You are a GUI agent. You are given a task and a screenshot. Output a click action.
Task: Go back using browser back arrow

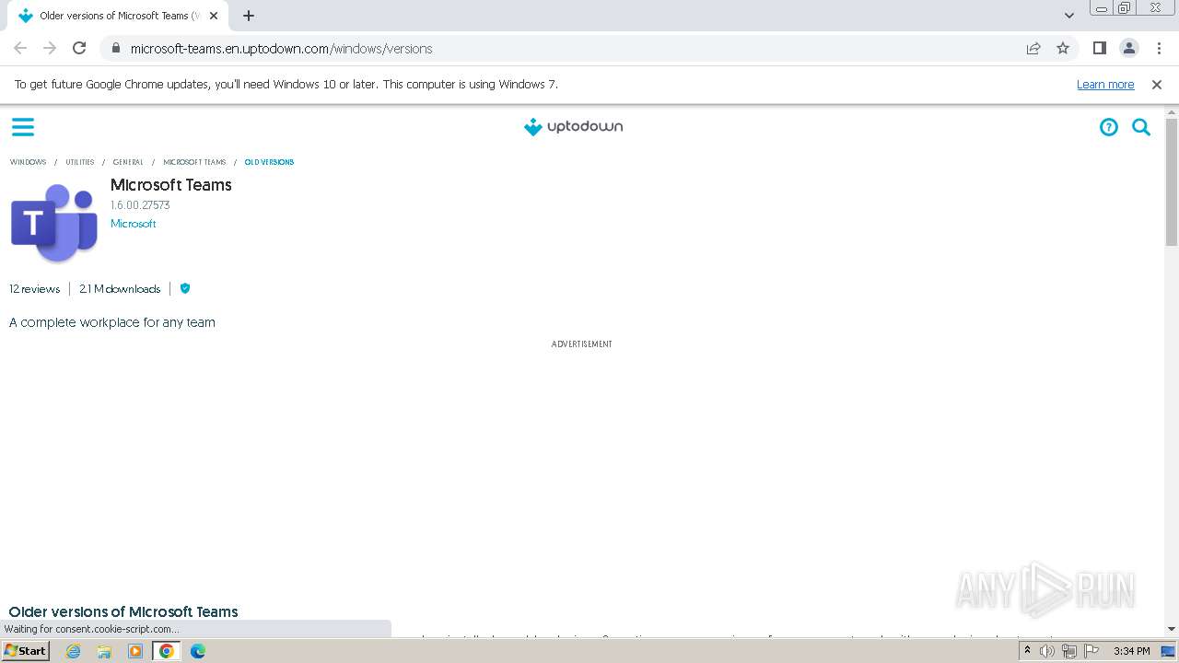pos(20,48)
